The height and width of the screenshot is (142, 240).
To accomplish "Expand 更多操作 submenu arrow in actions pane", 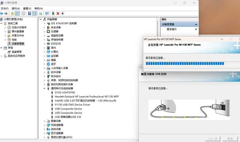I will (x=196, y=29).
